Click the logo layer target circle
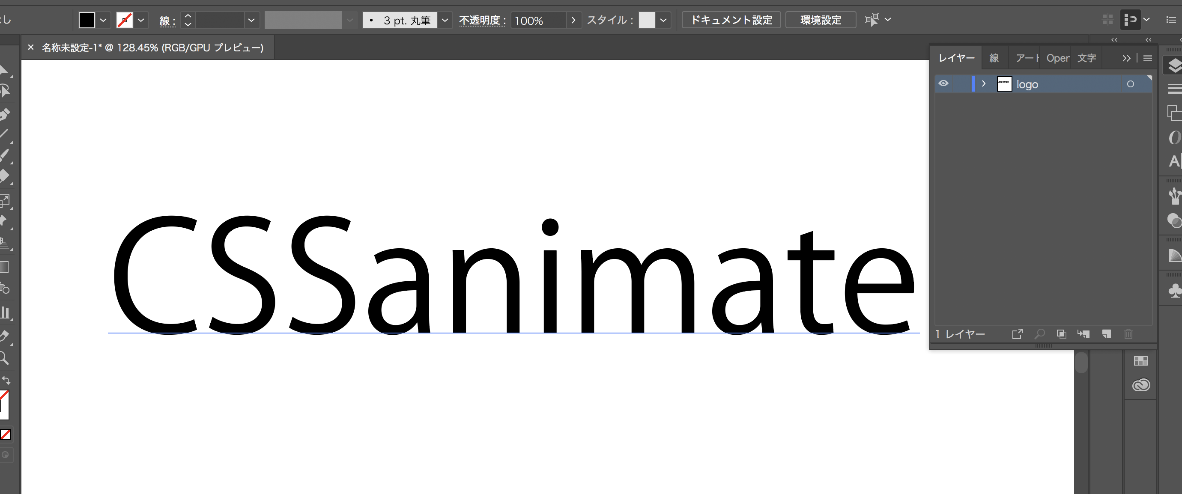Image resolution: width=1182 pixels, height=494 pixels. pyautogui.click(x=1130, y=84)
